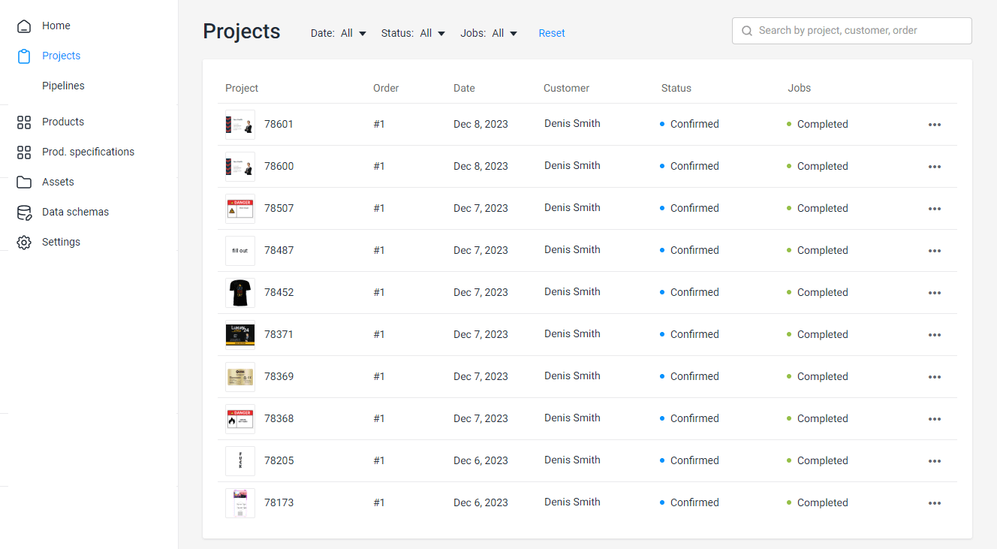The height and width of the screenshot is (549, 997).
Task: Open thumbnail of project 78205
Action: [x=240, y=461]
